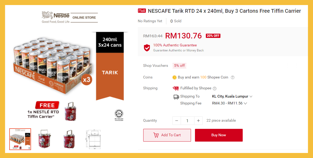
Task: Click the Fulfilled by Shopee truck icon
Action: pyautogui.click(x=175, y=88)
